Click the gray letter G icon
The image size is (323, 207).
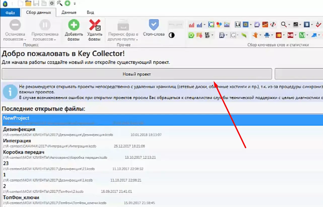233,35
